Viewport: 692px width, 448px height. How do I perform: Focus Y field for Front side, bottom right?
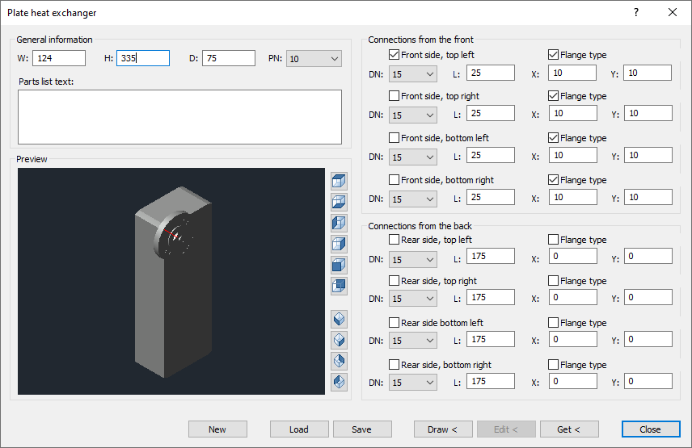point(648,197)
